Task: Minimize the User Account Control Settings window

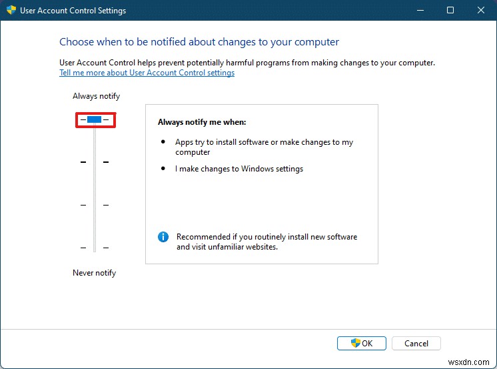Action: point(420,10)
